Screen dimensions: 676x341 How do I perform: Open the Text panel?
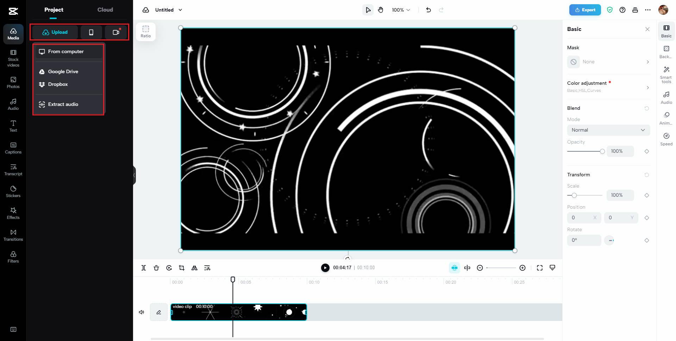point(13,126)
